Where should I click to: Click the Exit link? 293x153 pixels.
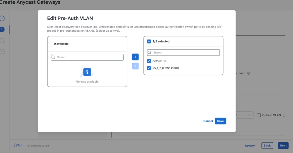click(x=18, y=145)
